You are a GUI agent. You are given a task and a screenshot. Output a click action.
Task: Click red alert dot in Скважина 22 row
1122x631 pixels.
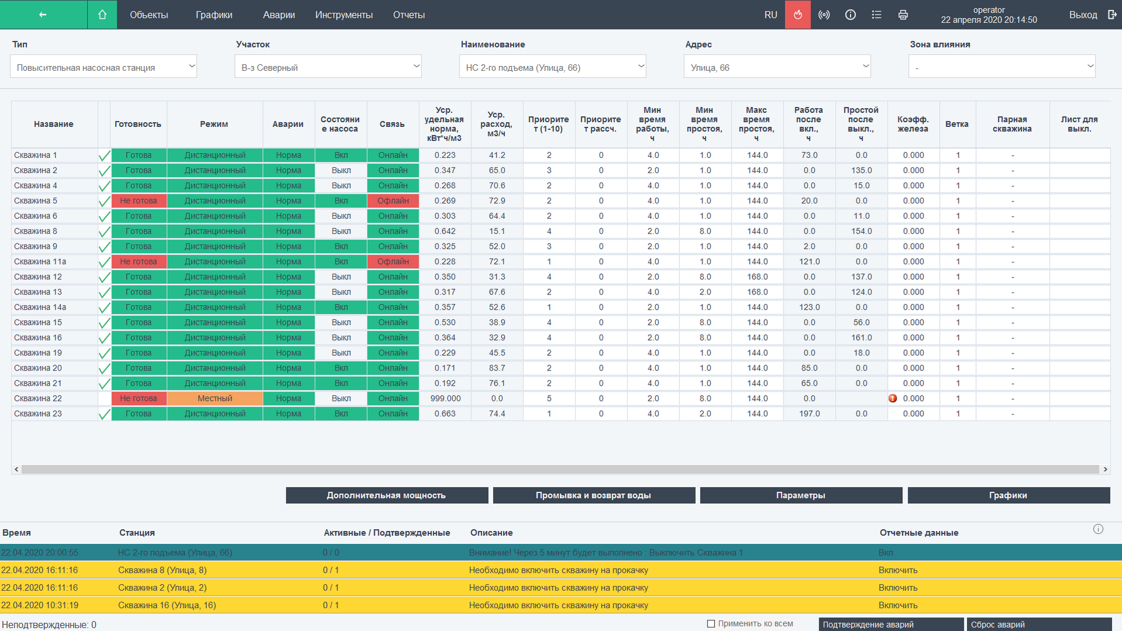(893, 398)
